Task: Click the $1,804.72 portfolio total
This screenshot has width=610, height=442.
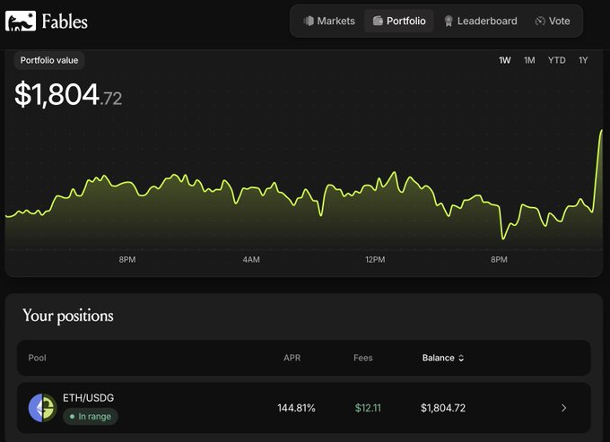Action: [68, 94]
